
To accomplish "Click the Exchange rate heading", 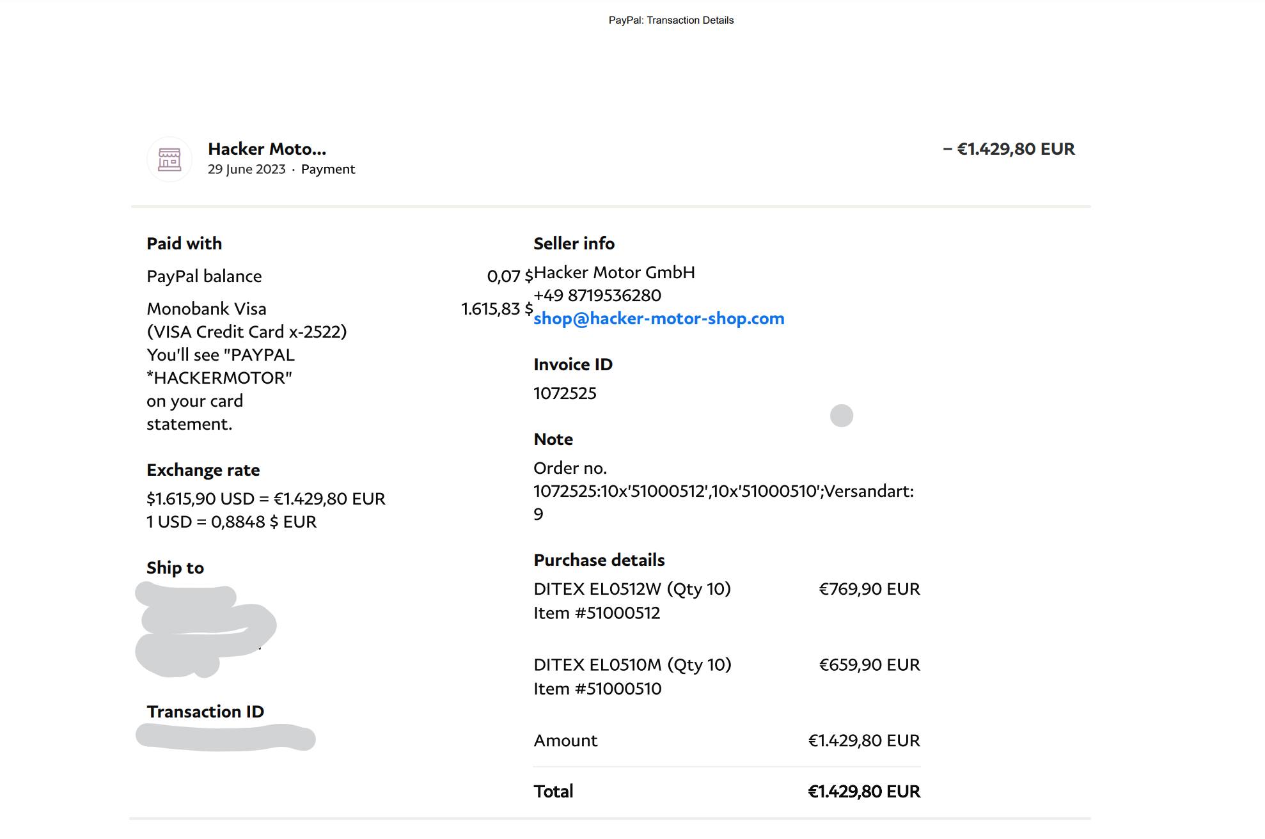I will [x=203, y=470].
